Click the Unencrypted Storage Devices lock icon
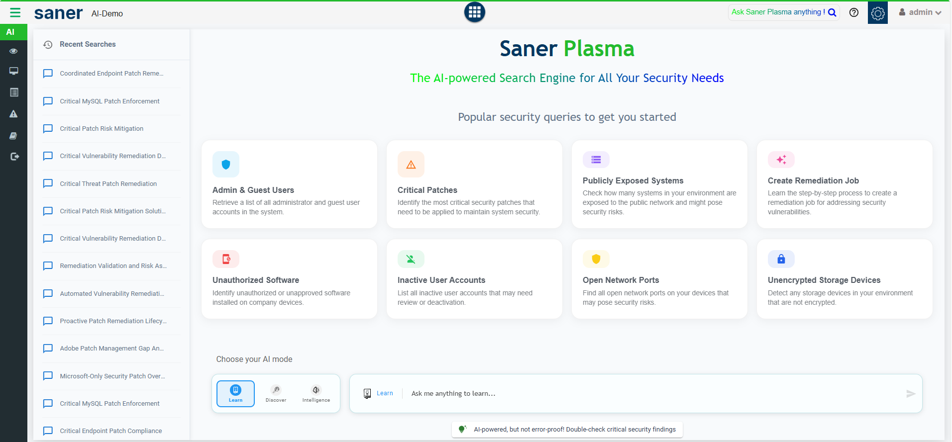 pos(781,259)
